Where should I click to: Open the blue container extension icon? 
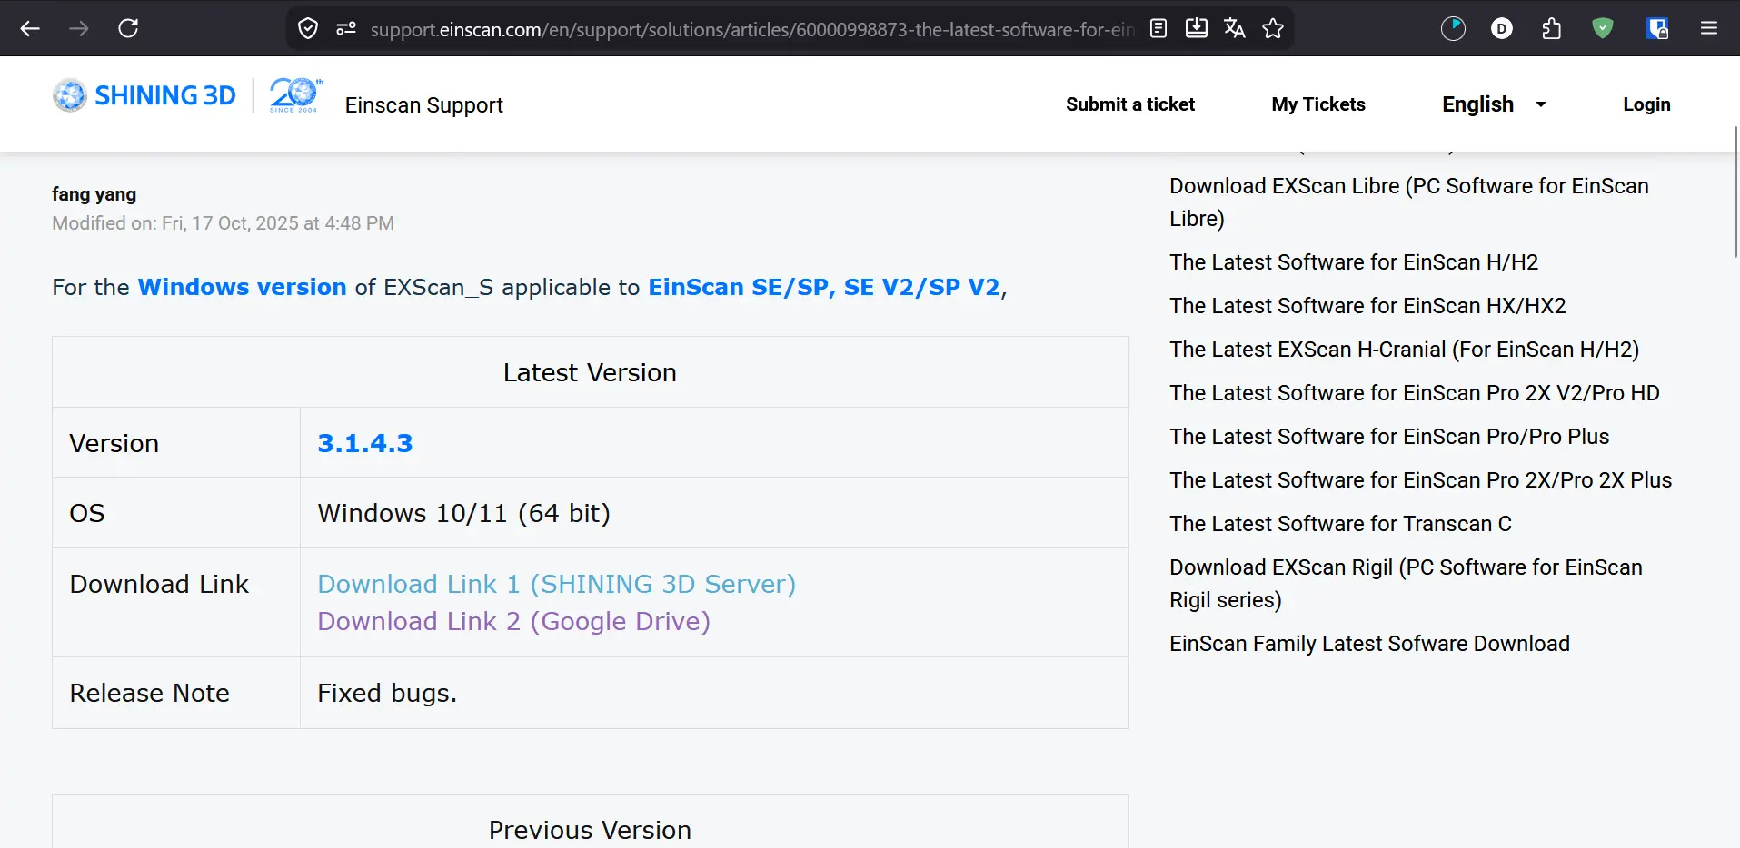[1657, 28]
